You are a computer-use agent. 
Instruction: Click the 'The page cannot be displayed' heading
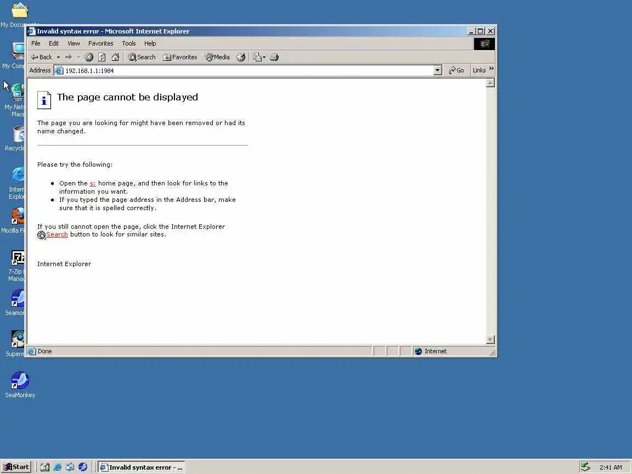[127, 97]
